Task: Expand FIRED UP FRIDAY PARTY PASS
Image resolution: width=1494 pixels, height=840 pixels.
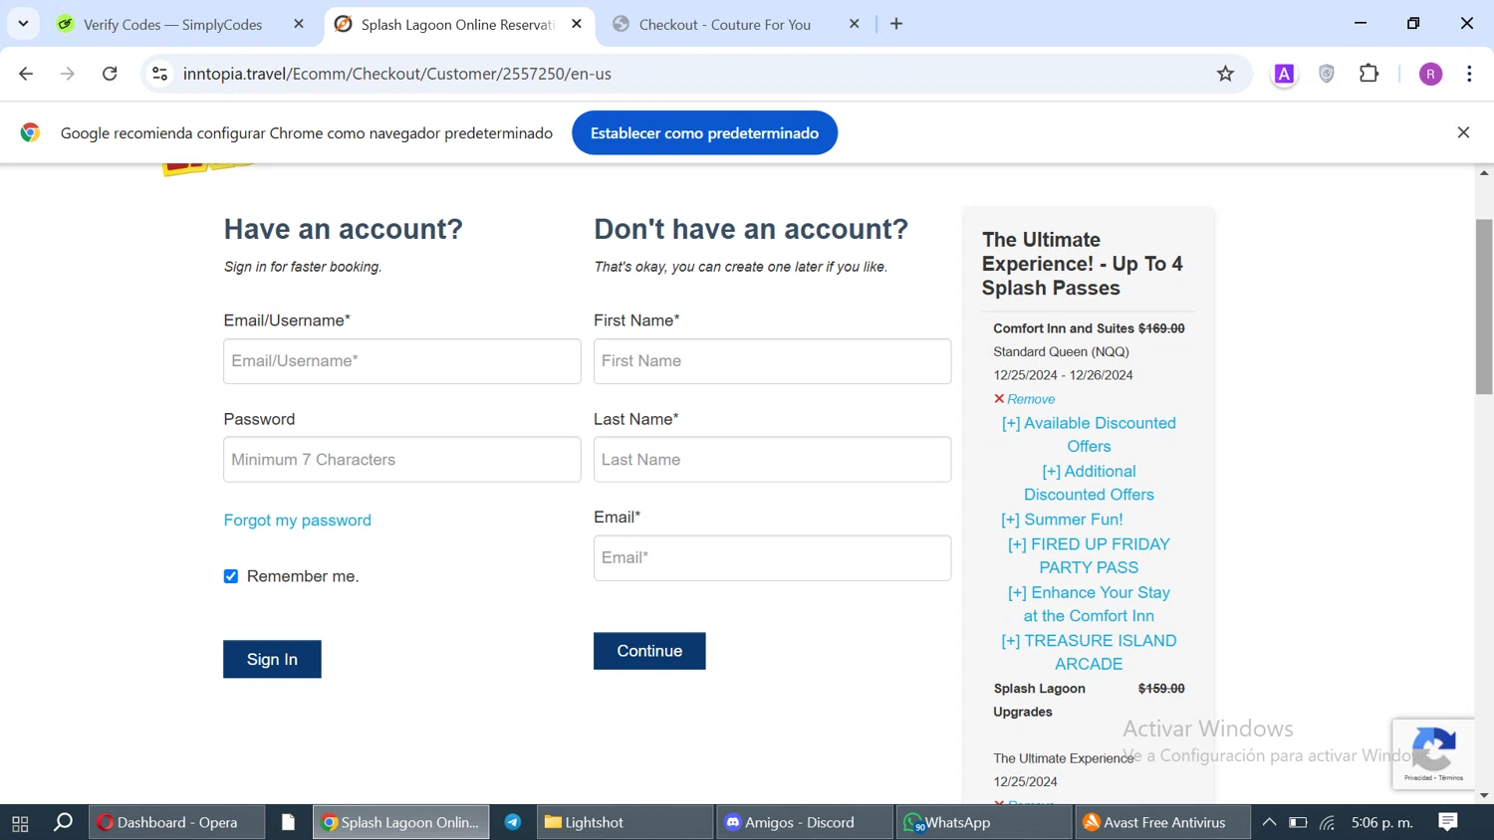Action: pyautogui.click(x=1089, y=555)
